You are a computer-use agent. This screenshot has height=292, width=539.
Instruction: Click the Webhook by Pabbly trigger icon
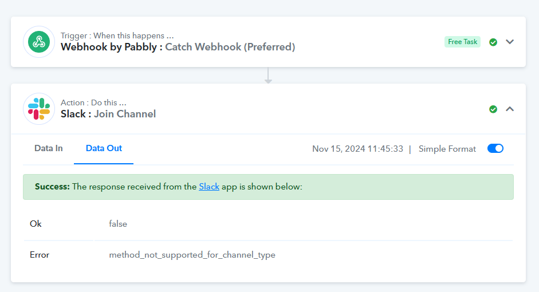pos(39,42)
